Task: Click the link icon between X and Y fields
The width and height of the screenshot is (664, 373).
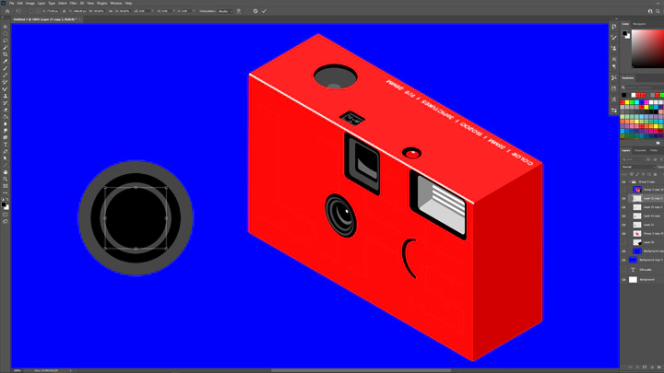Action: [64, 11]
